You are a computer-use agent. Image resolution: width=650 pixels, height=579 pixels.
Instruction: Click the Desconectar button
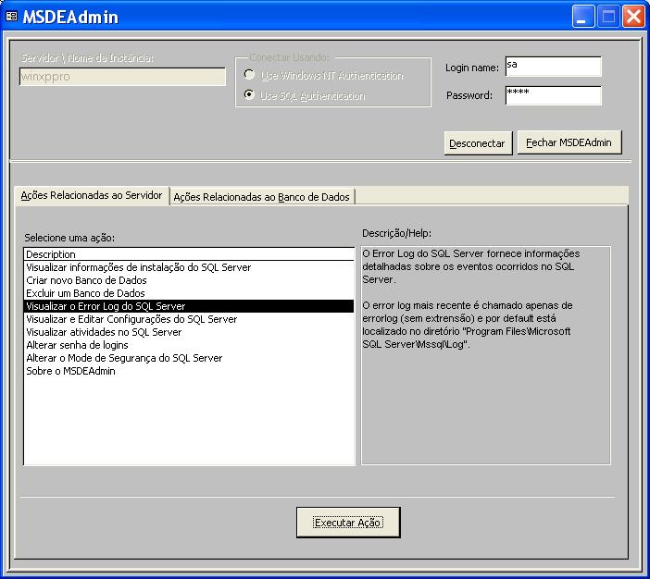pos(477,142)
